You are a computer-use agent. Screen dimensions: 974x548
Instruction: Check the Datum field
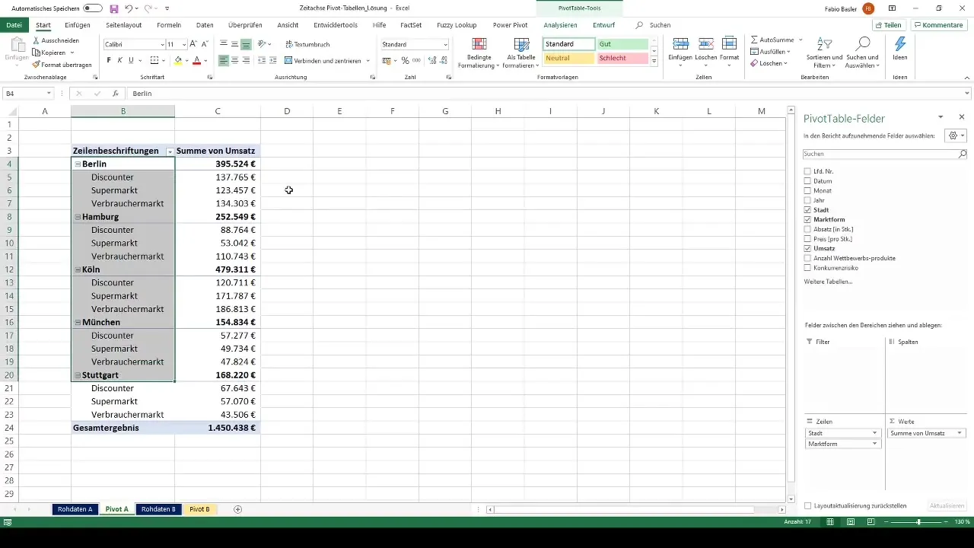click(x=807, y=181)
